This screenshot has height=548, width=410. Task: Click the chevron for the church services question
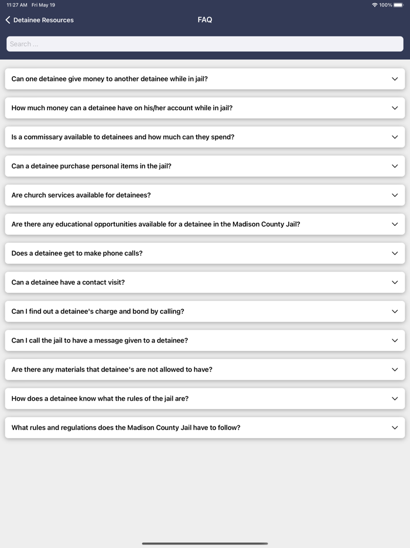pos(395,195)
